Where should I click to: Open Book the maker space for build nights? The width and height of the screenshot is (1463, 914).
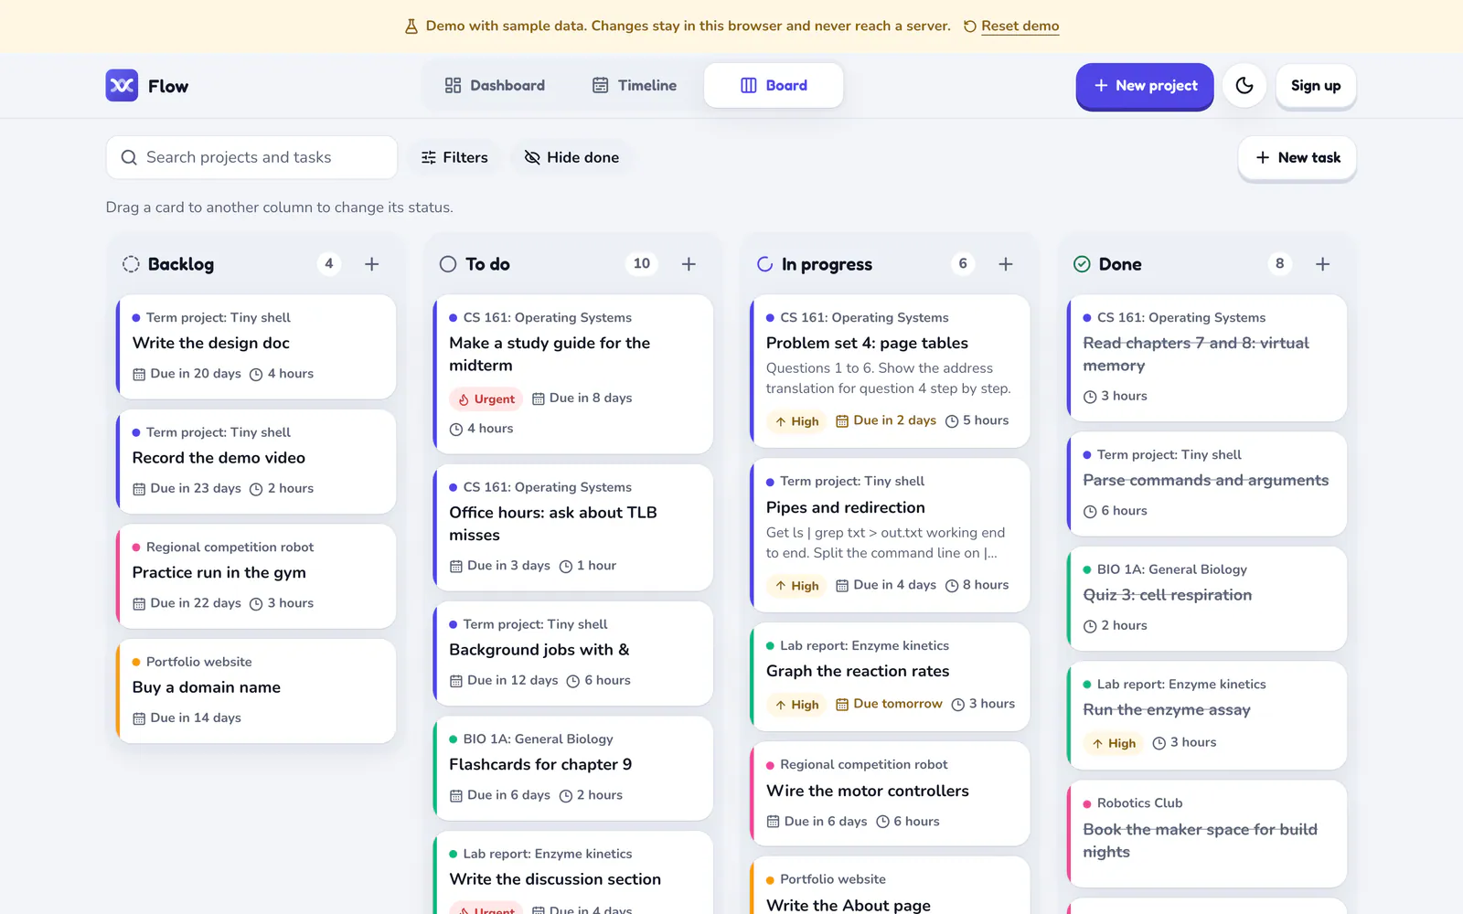click(x=1207, y=834)
